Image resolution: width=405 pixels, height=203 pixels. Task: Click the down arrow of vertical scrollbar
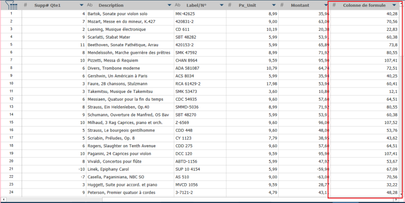coord(402,194)
